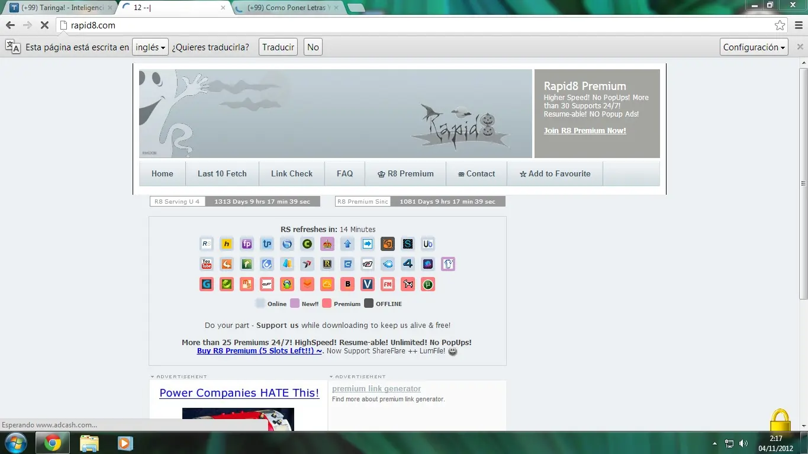
Task: Choose the premium 'FM' host icon
Action: click(x=388, y=284)
